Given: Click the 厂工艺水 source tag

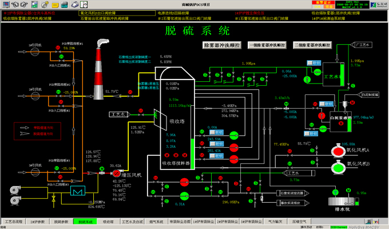Looking at the screenshot, I should (362, 45).
